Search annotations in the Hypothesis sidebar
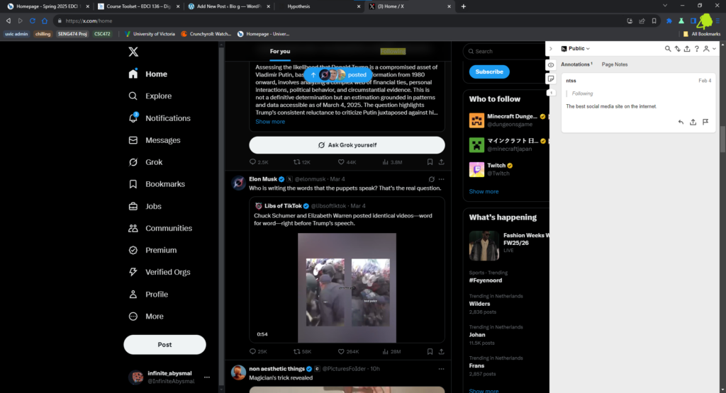 coord(668,49)
